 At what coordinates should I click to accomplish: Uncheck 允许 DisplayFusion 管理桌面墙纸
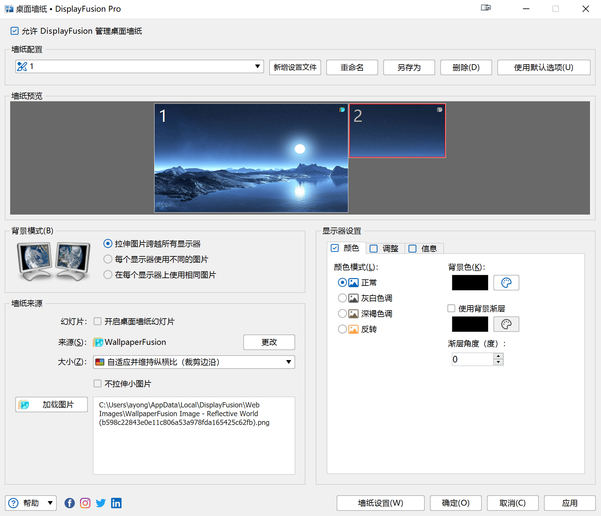coord(15,31)
